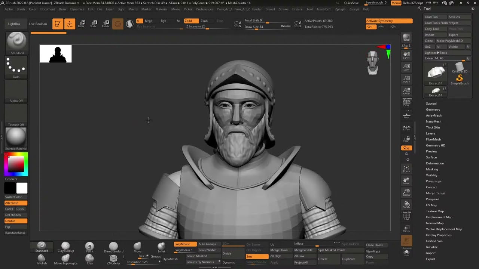Pick the Paint brush icon
The image size is (479, 269).
click(89, 247)
